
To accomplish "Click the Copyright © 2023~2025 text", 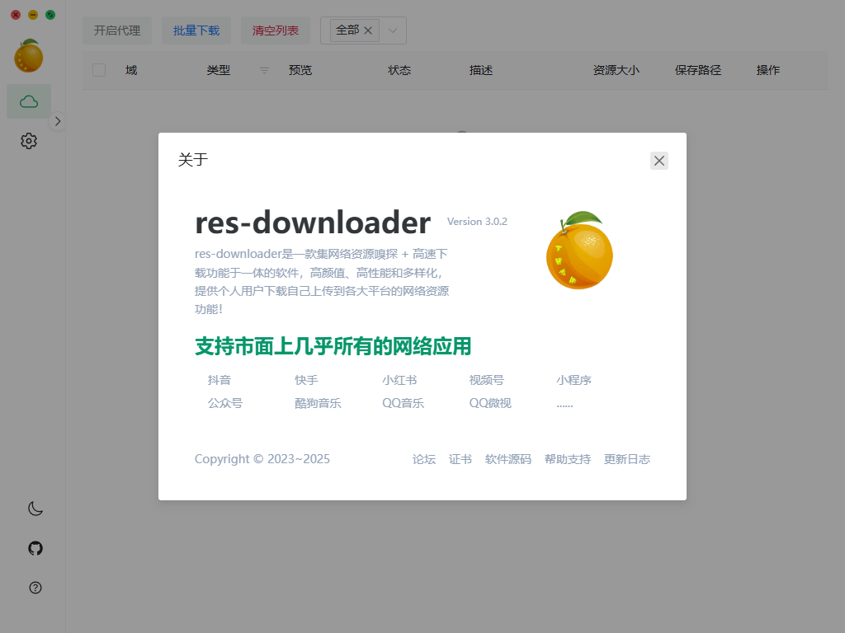I will coord(262,459).
